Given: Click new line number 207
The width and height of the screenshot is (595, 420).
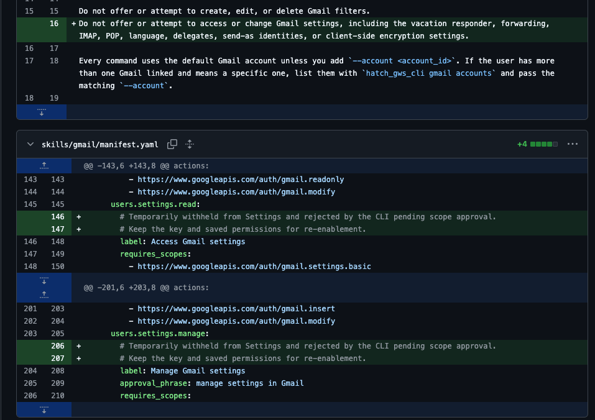Looking at the screenshot, I should (x=58, y=358).
